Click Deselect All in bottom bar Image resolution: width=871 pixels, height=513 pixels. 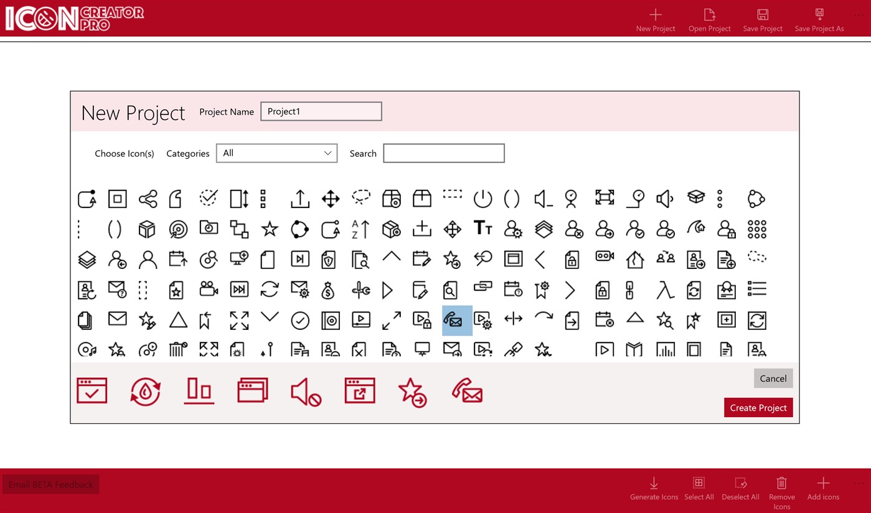point(740,489)
